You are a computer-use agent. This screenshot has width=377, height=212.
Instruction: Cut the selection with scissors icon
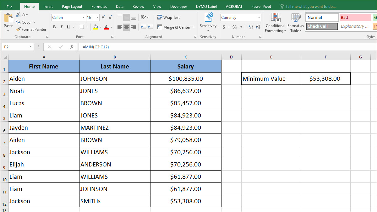[x=18, y=15]
